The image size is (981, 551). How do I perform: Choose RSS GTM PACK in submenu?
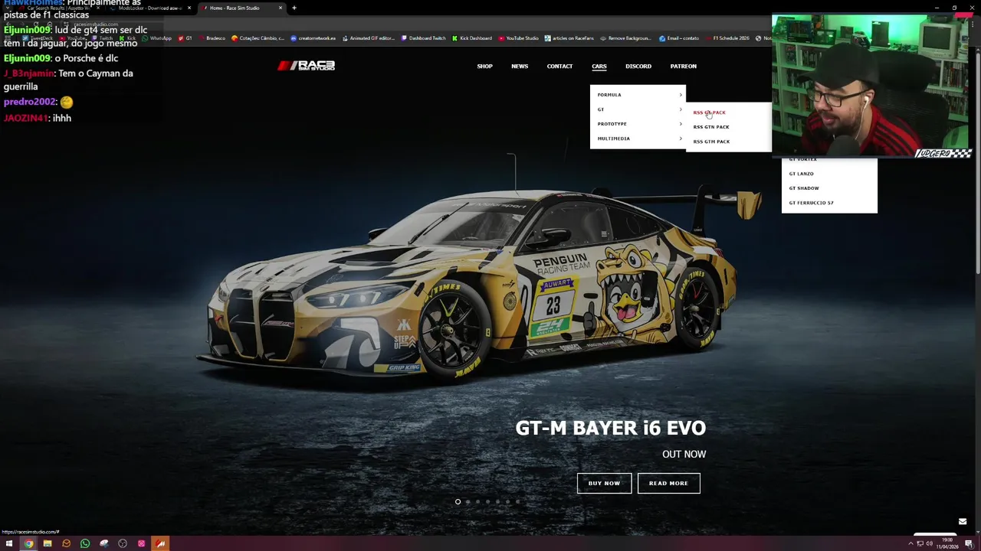[x=711, y=142]
